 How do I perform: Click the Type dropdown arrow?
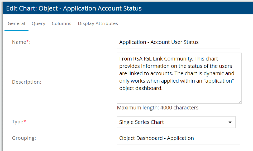coord(230,122)
